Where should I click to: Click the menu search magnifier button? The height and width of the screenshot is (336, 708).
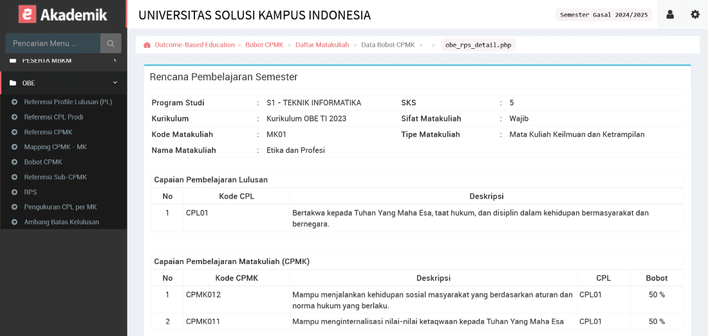click(111, 44)
